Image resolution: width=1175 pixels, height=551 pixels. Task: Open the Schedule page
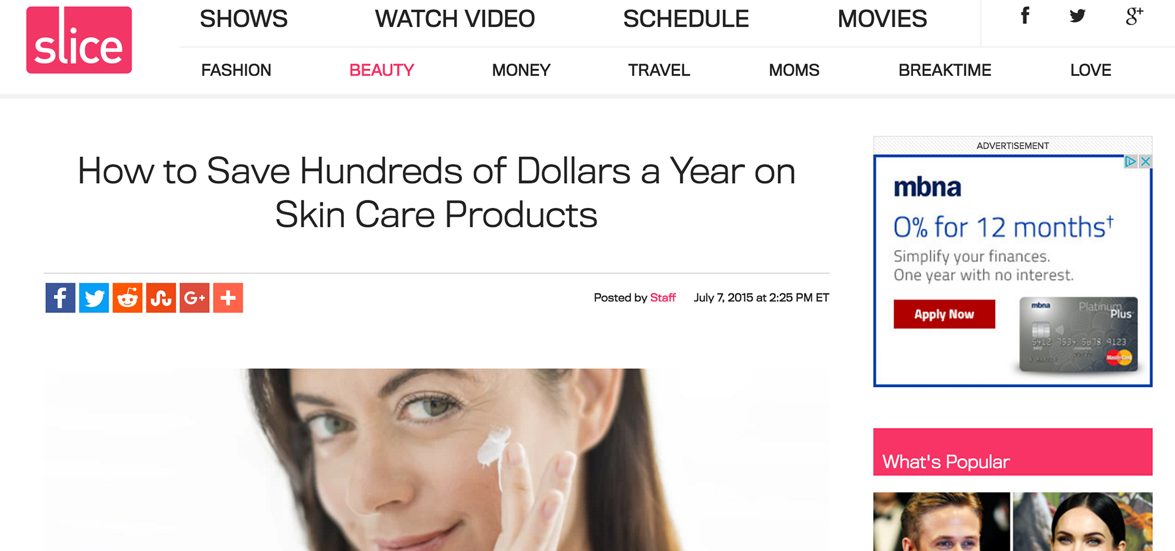686,19
